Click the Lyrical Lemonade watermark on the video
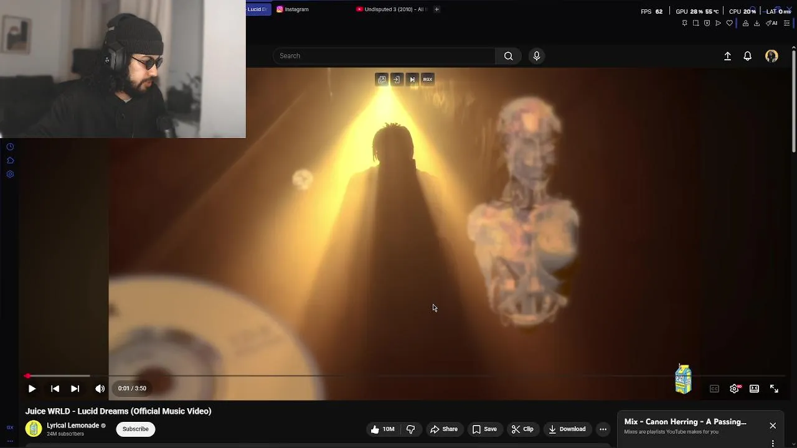The height and width of the screenshot is (448, 797). click(x=683, y=379)
